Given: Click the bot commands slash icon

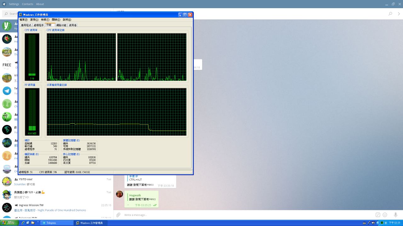Looking at the screenshot, I should pos(378,215).
